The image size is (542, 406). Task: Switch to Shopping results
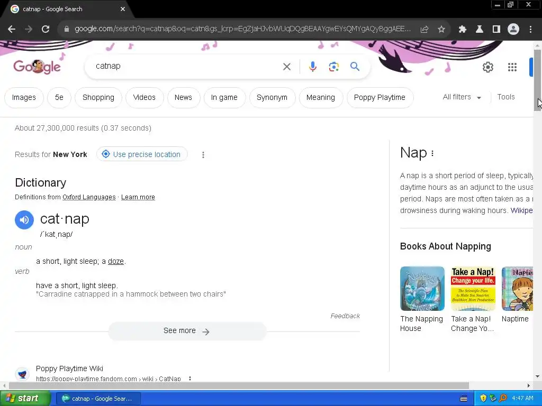[x=98, y=98]
